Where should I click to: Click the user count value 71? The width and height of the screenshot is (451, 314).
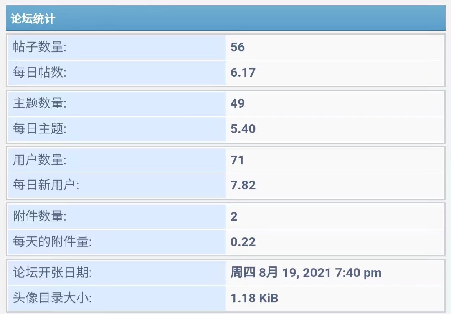click(237, 160)
